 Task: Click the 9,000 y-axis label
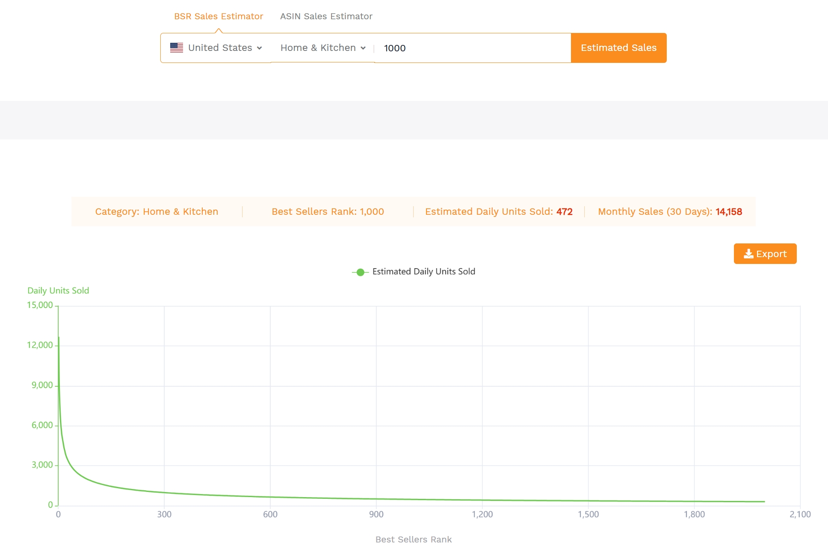click(x=42, y=385)
